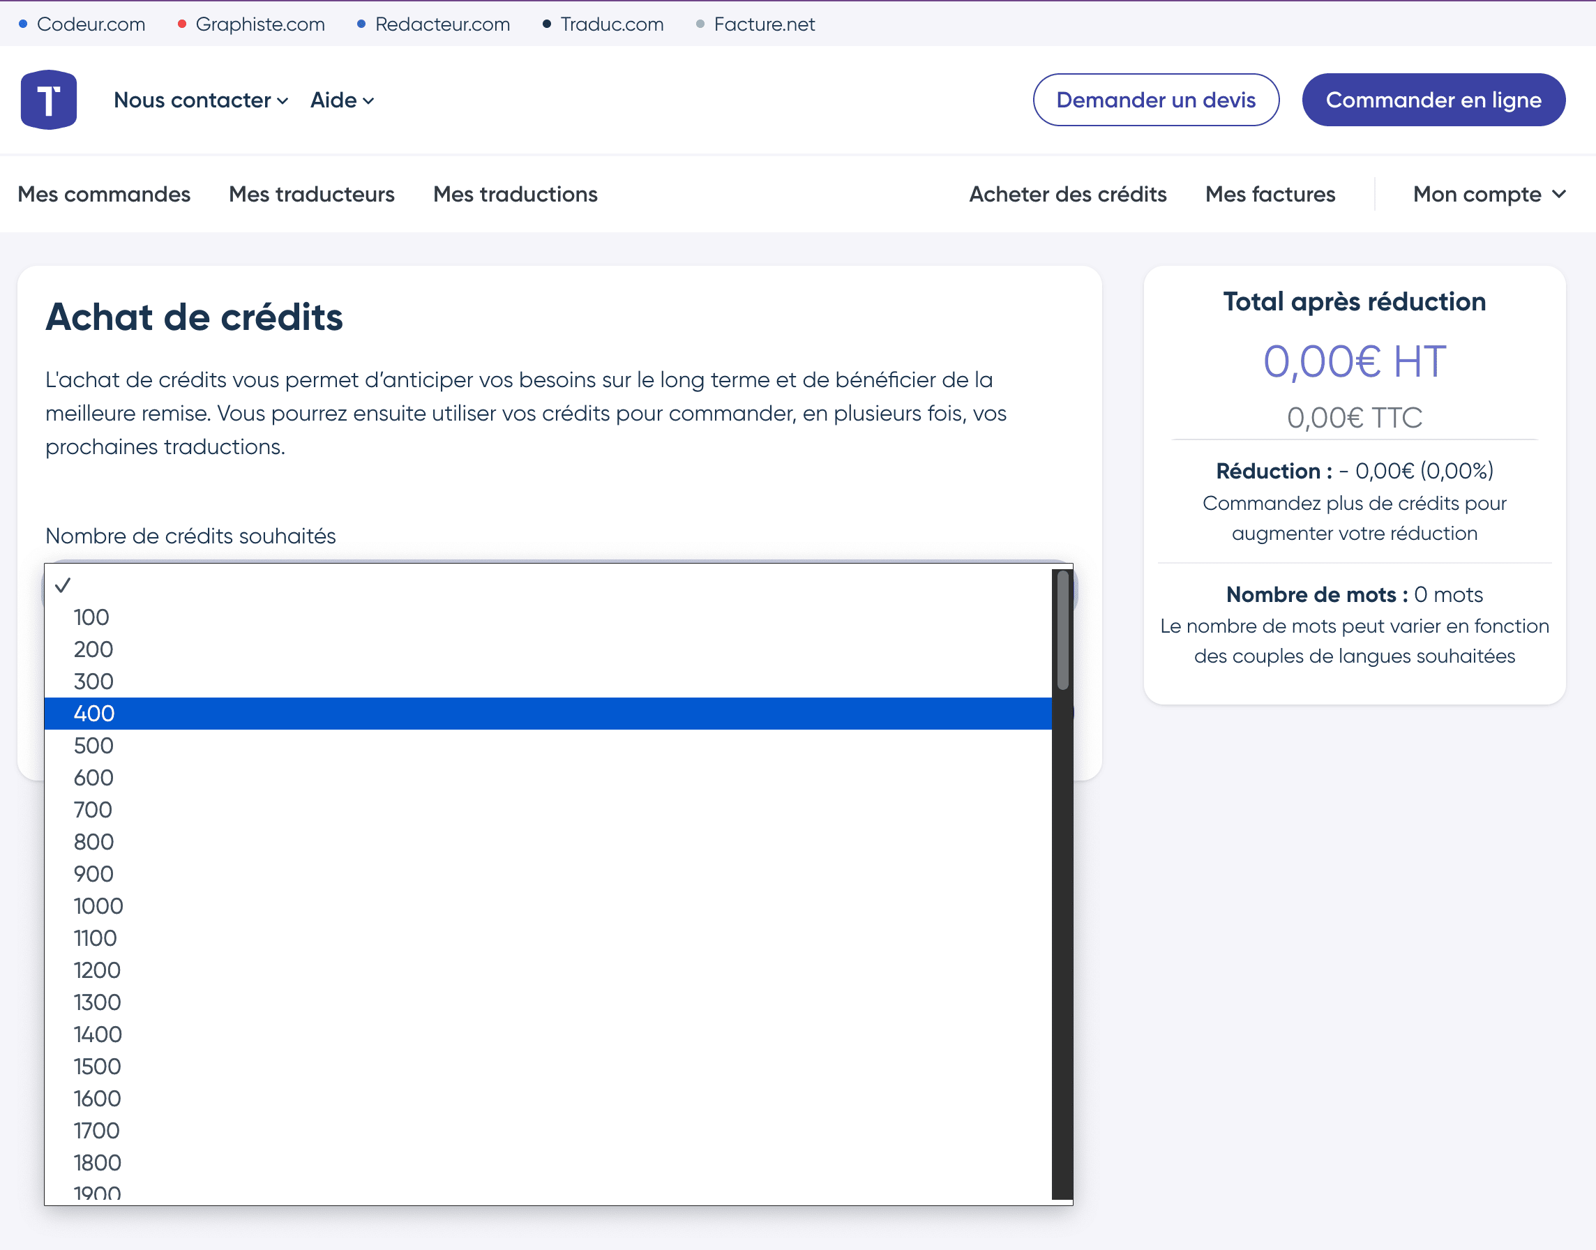This screenshot has width=1596, height=1250.
Task: Go to Mes traductions tab
Action: pos(515,194)
